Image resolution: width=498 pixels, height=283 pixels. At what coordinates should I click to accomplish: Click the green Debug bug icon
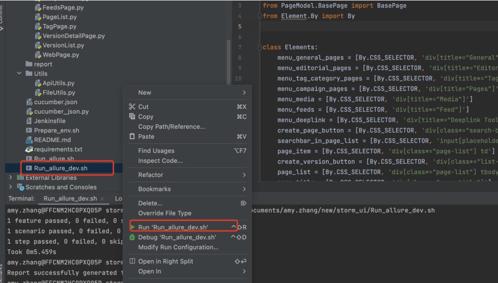(x=132, y=237)
